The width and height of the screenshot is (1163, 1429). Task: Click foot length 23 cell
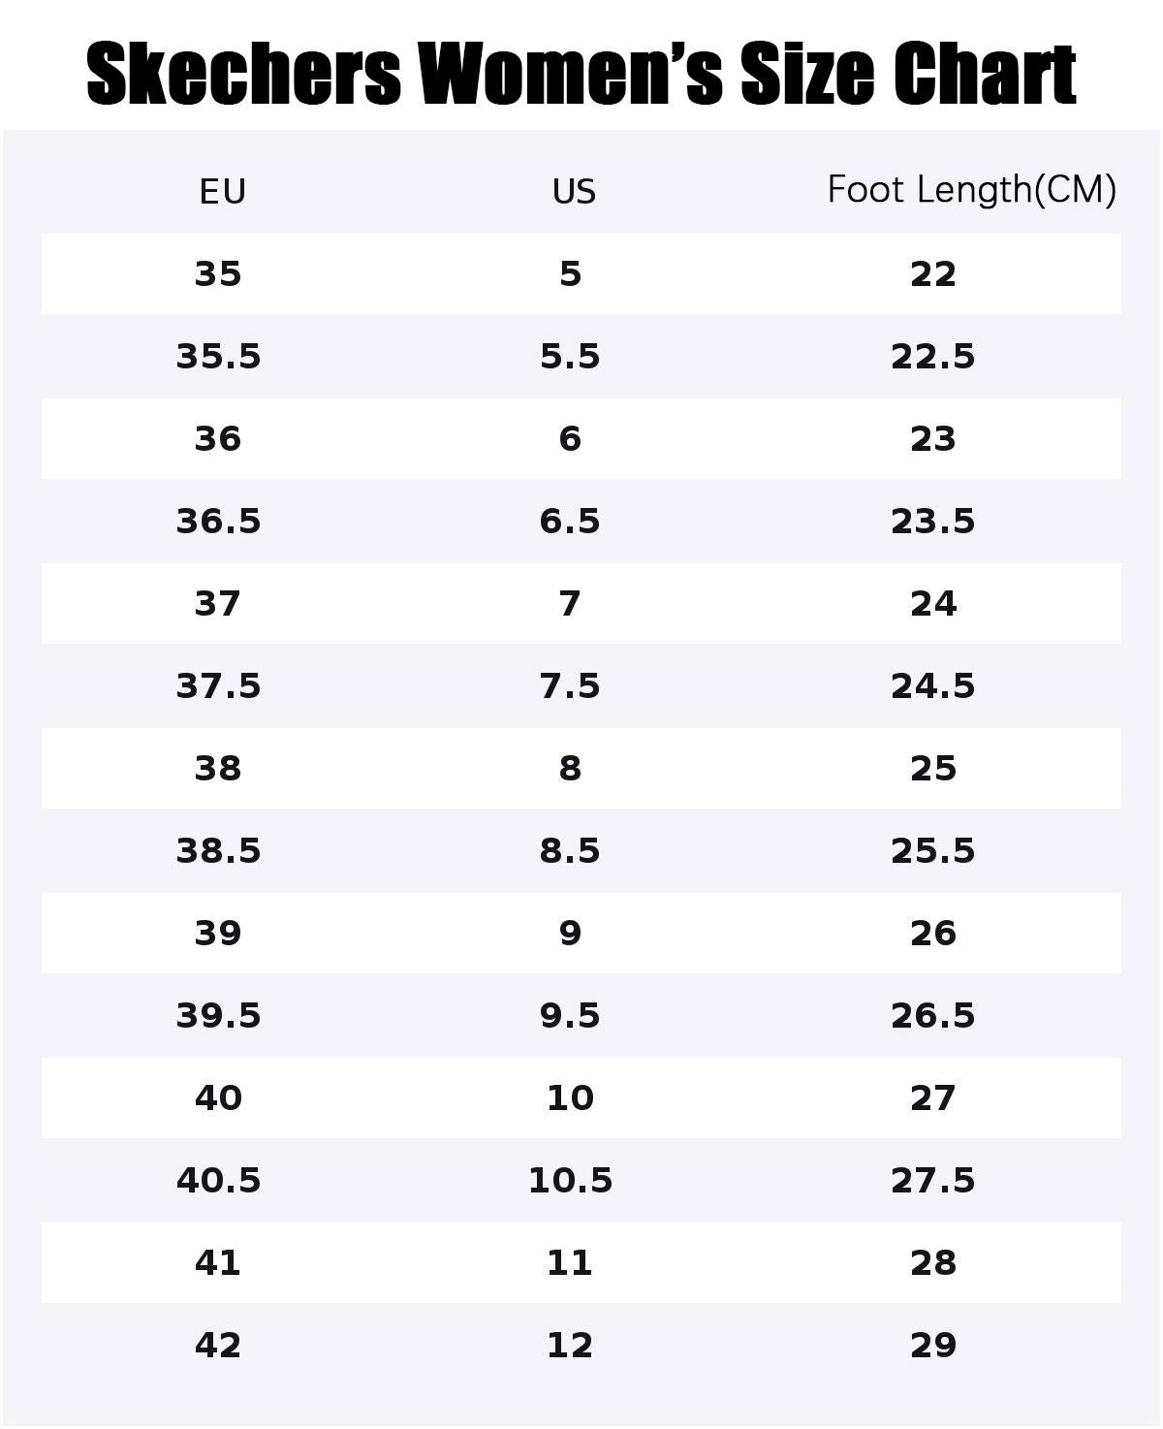[932, 439]
